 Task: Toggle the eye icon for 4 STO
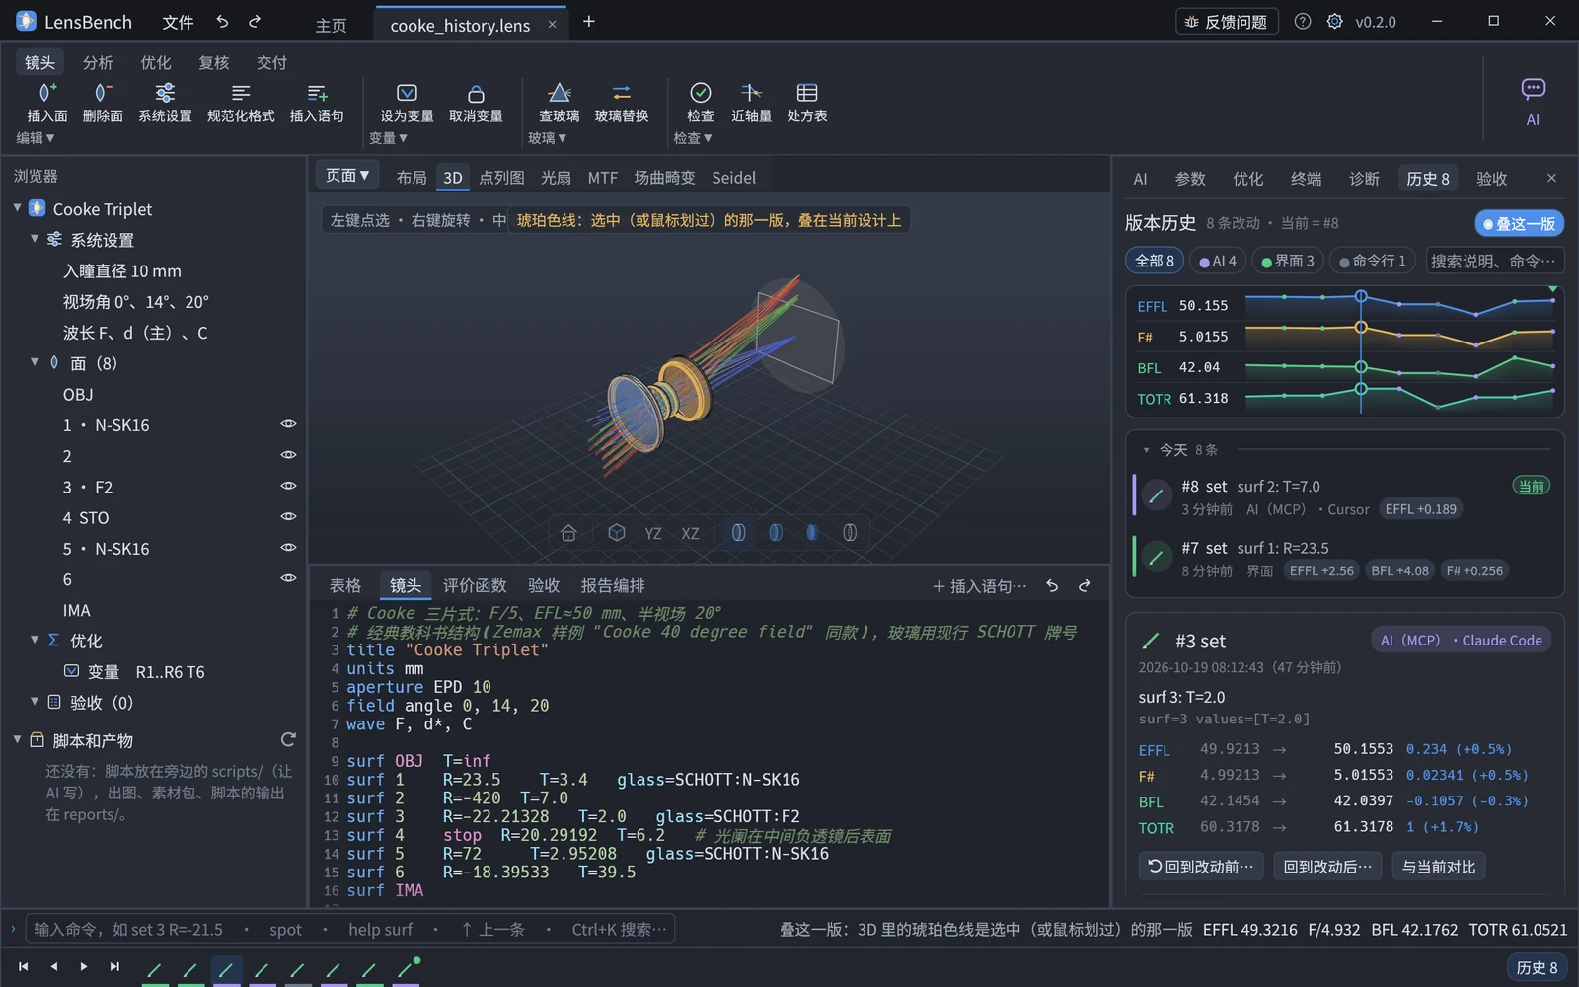click(x=288, y=516)
